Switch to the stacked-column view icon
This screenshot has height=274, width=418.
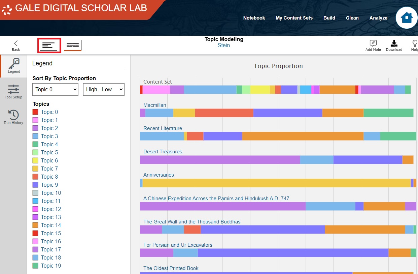tap(73, 45)
